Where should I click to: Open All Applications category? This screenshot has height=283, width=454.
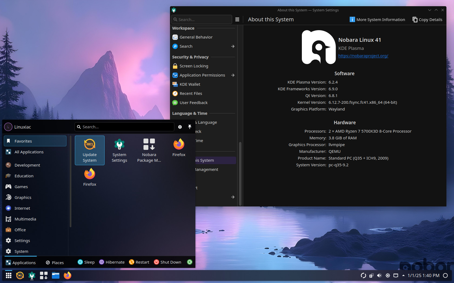click(35, 152)
